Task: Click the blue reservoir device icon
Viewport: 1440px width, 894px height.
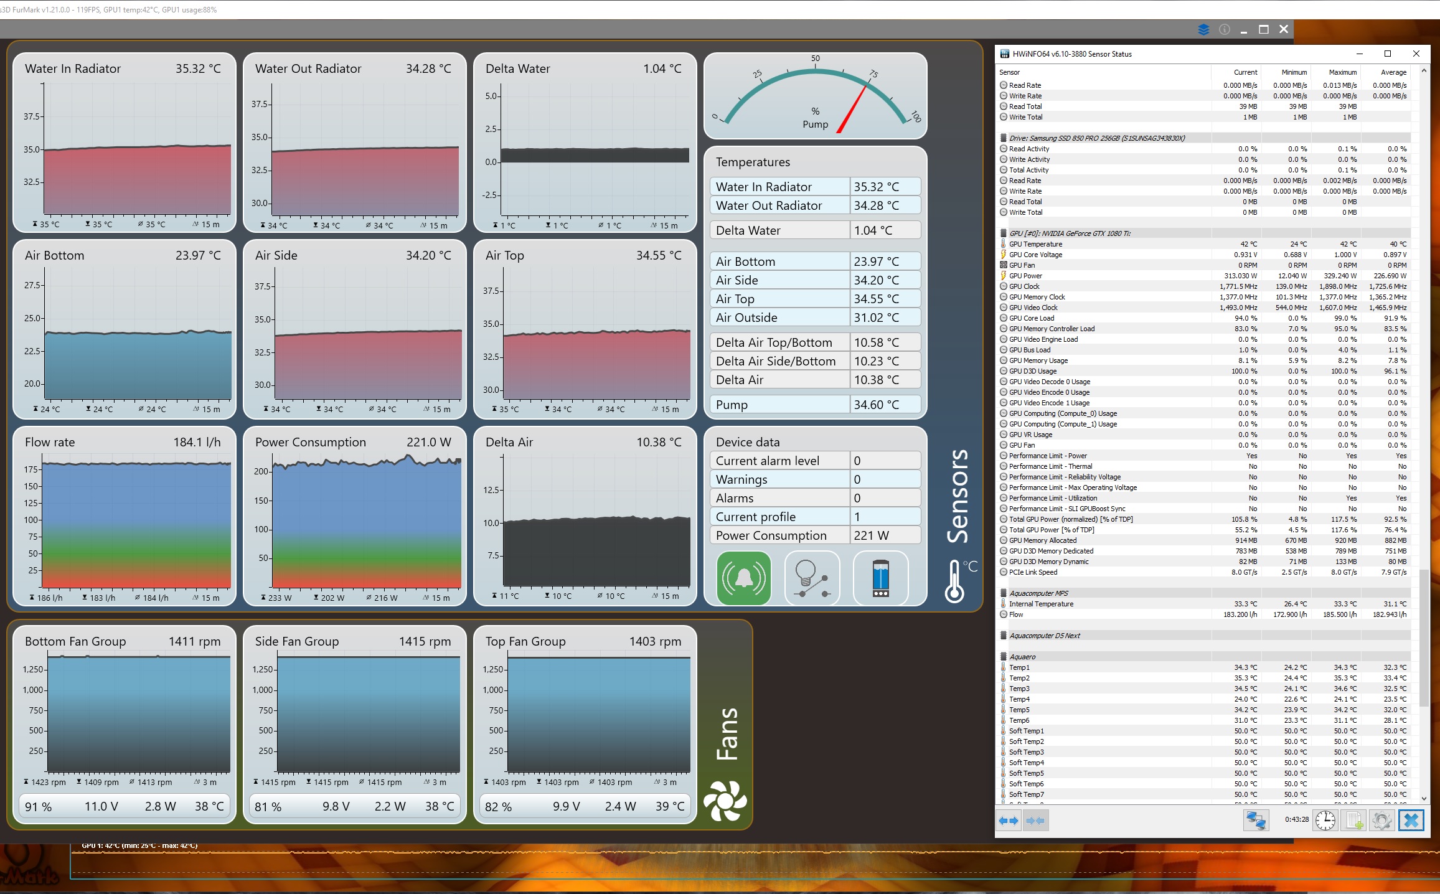Action: (x=880, y=578)
